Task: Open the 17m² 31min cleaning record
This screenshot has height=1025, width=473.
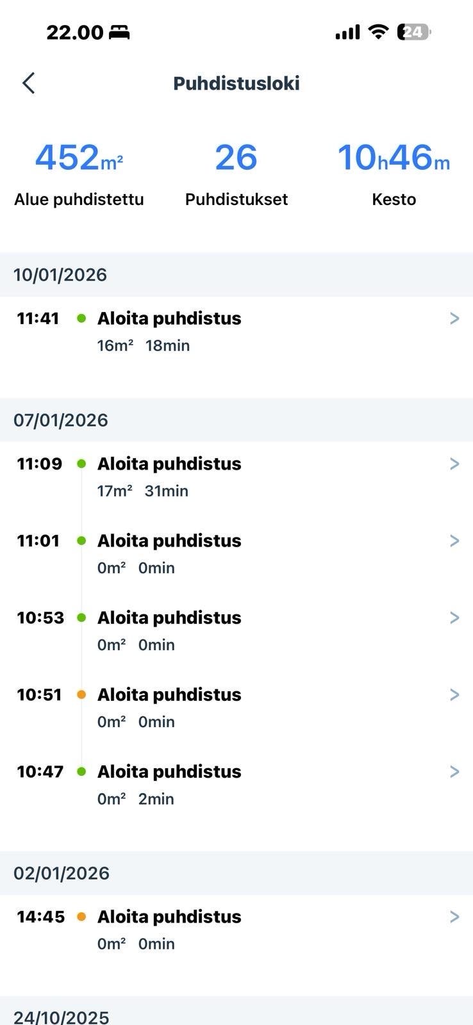Action: coord(143,491)
